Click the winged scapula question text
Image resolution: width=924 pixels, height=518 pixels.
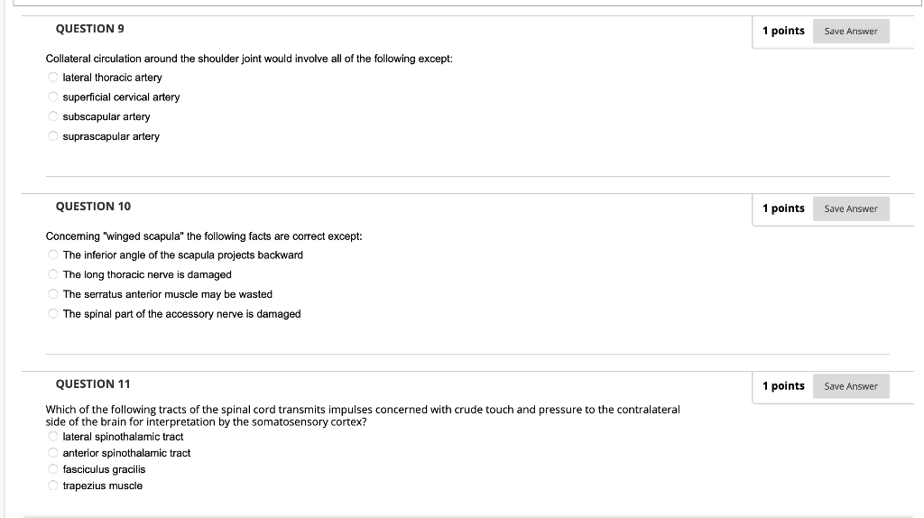204,236
